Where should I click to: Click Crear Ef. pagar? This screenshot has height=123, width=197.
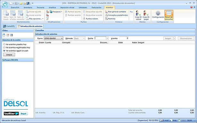point(146,15)
